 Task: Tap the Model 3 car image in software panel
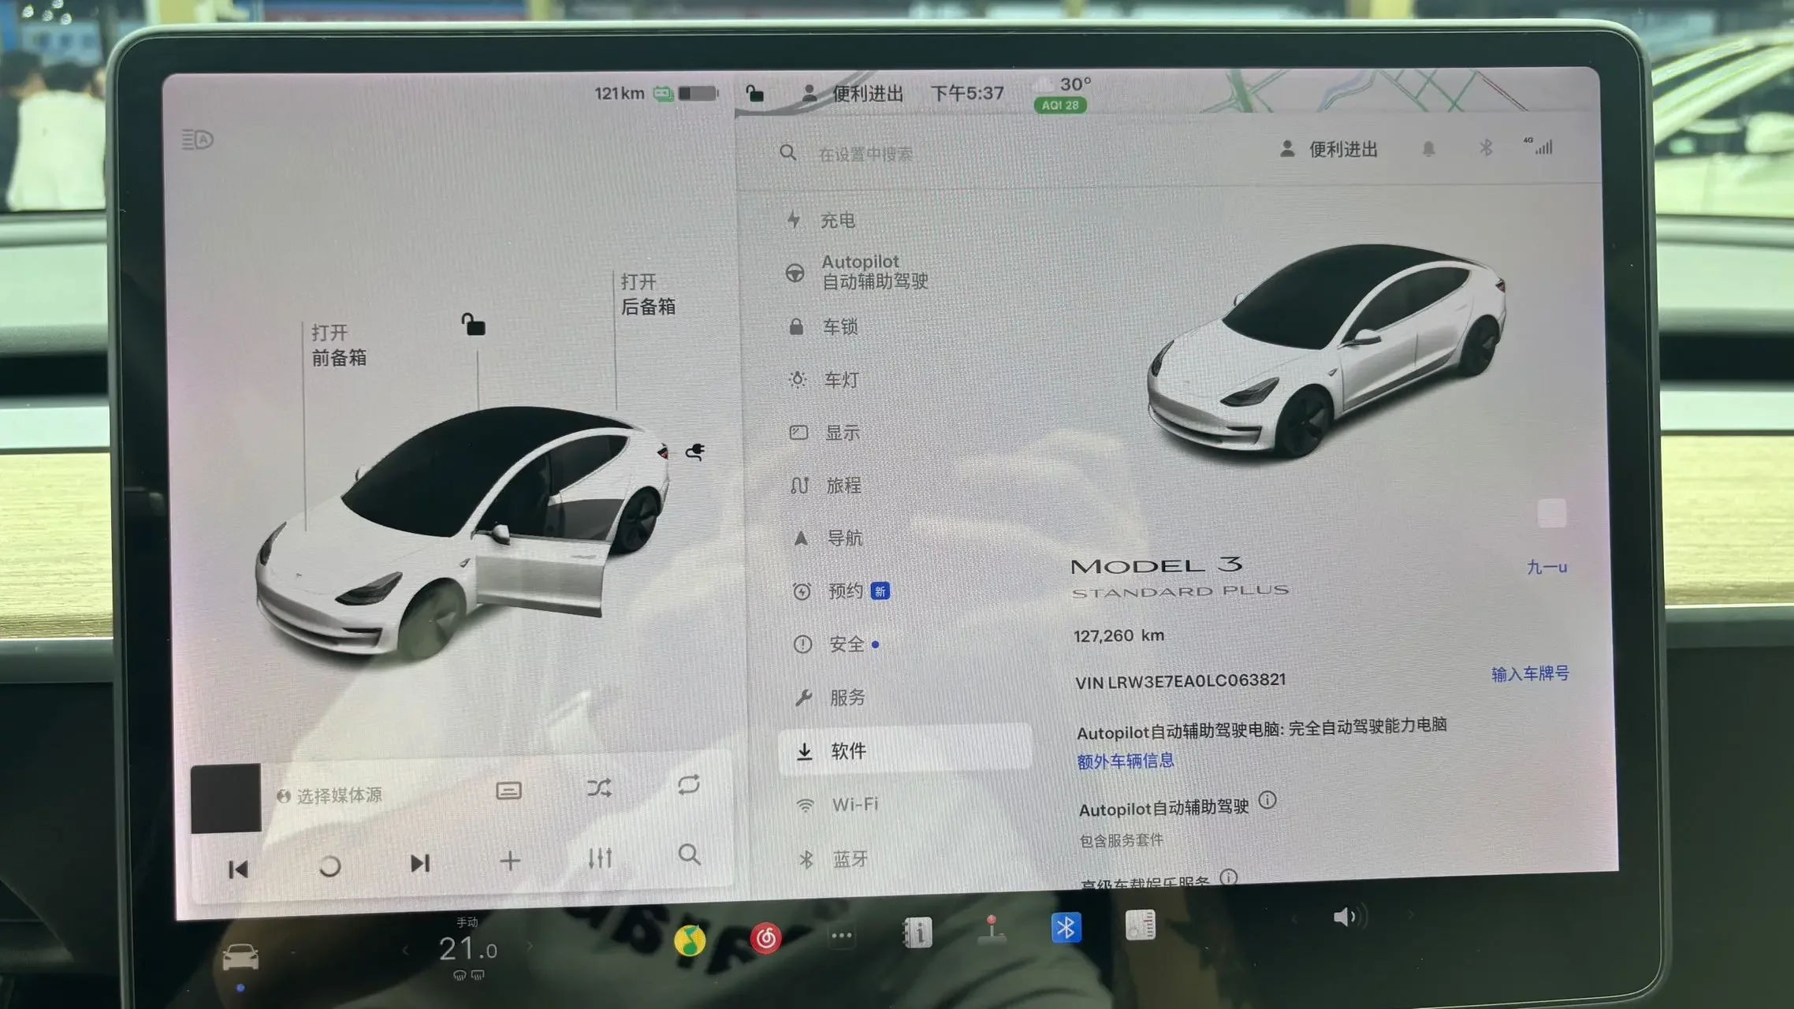point(1327,352)
